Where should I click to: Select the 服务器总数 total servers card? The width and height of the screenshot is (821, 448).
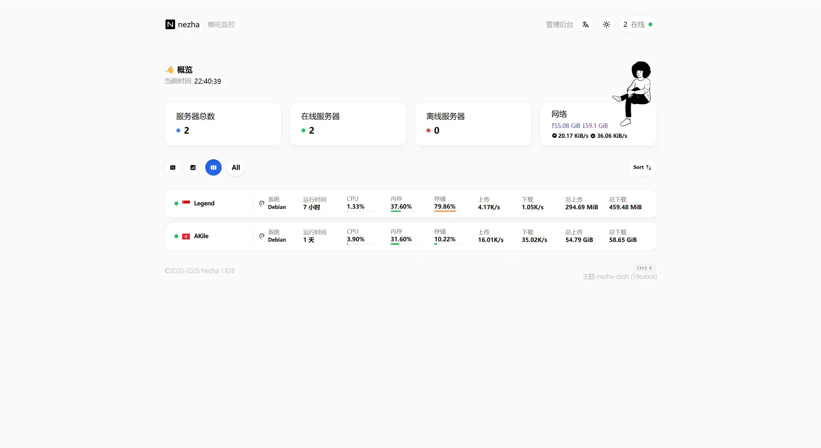tap(223, 124)
